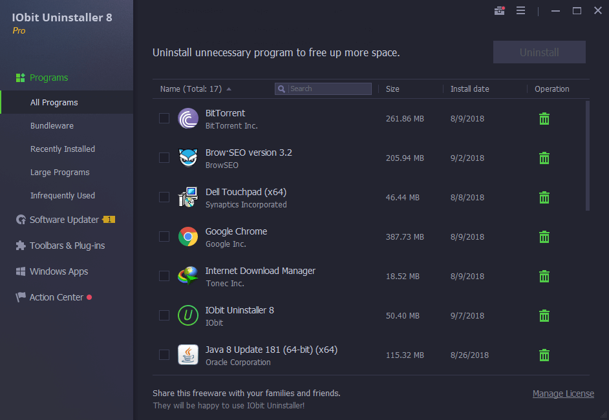Click the Dell Touchpad installer icon

[x=188, y=197]
